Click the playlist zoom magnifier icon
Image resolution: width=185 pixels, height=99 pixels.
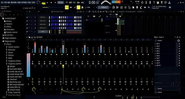coord(111,12)
